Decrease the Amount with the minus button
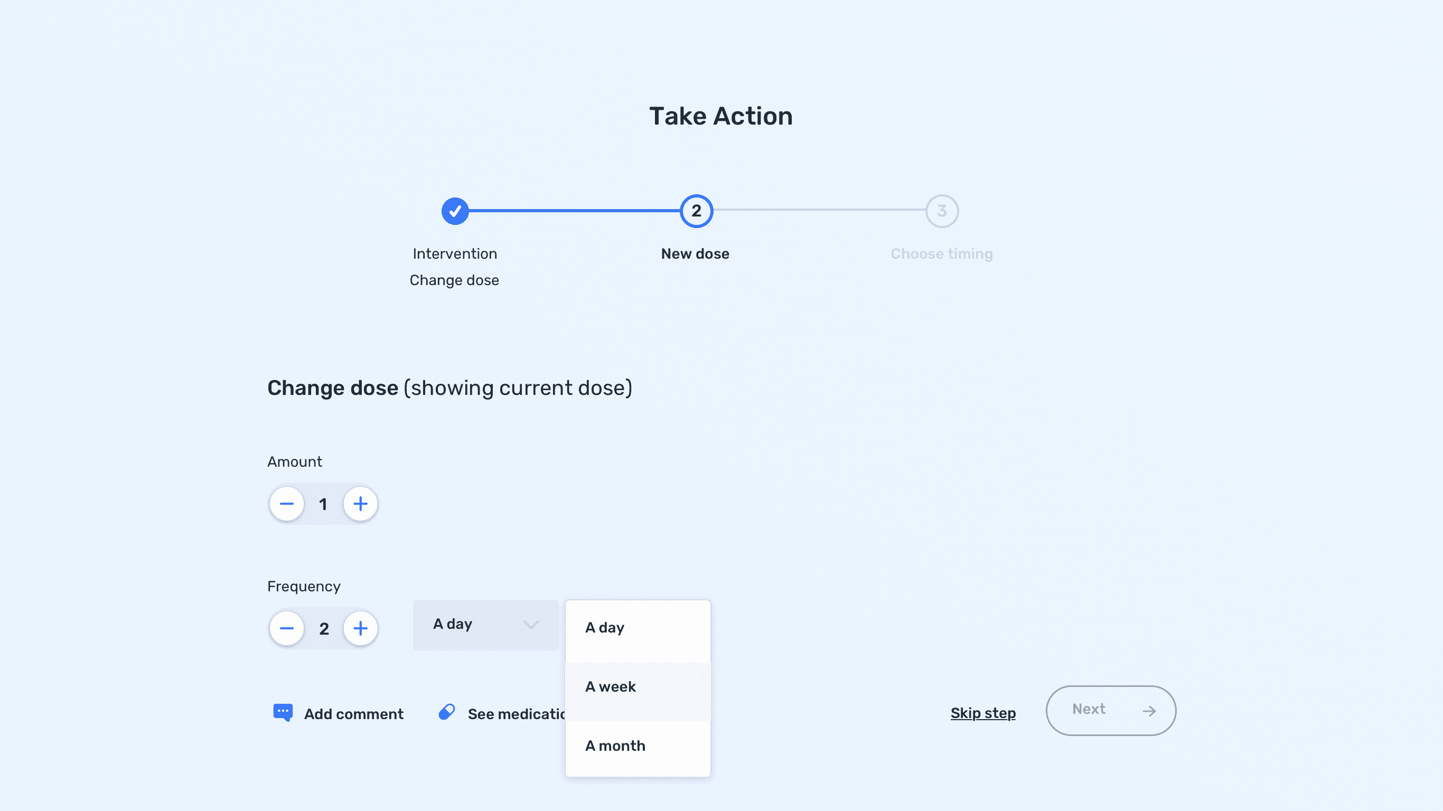 [x=286, y=504]
